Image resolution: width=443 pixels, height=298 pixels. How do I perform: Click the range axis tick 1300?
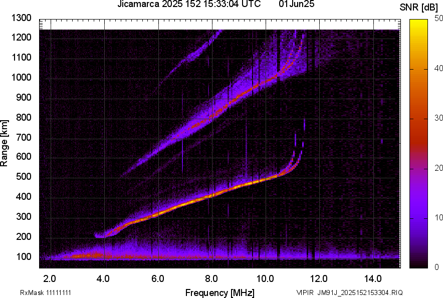pos(21,18)
